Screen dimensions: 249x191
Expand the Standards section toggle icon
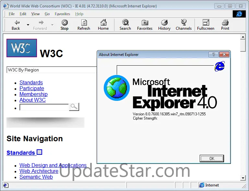pos(39,152)
